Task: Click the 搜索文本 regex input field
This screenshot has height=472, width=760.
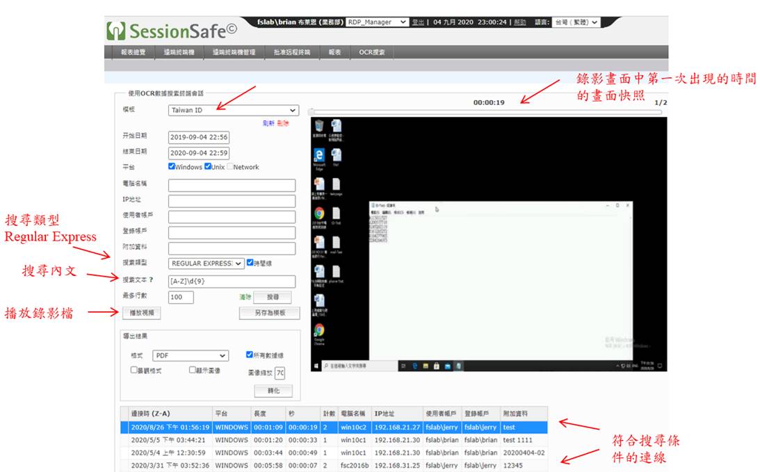Action: click(232, 282)
